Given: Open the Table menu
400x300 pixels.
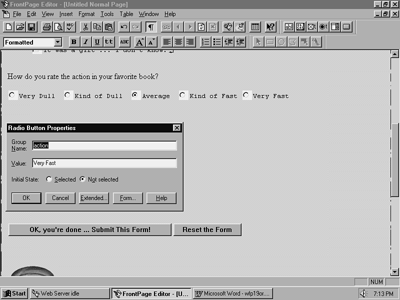Looking at the screenshot, I should tap(126, 14).
